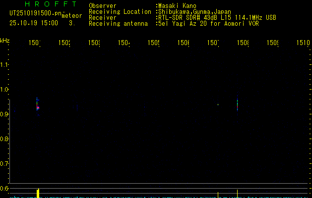Select the observer name Masaki Kano

coord(177,6)
